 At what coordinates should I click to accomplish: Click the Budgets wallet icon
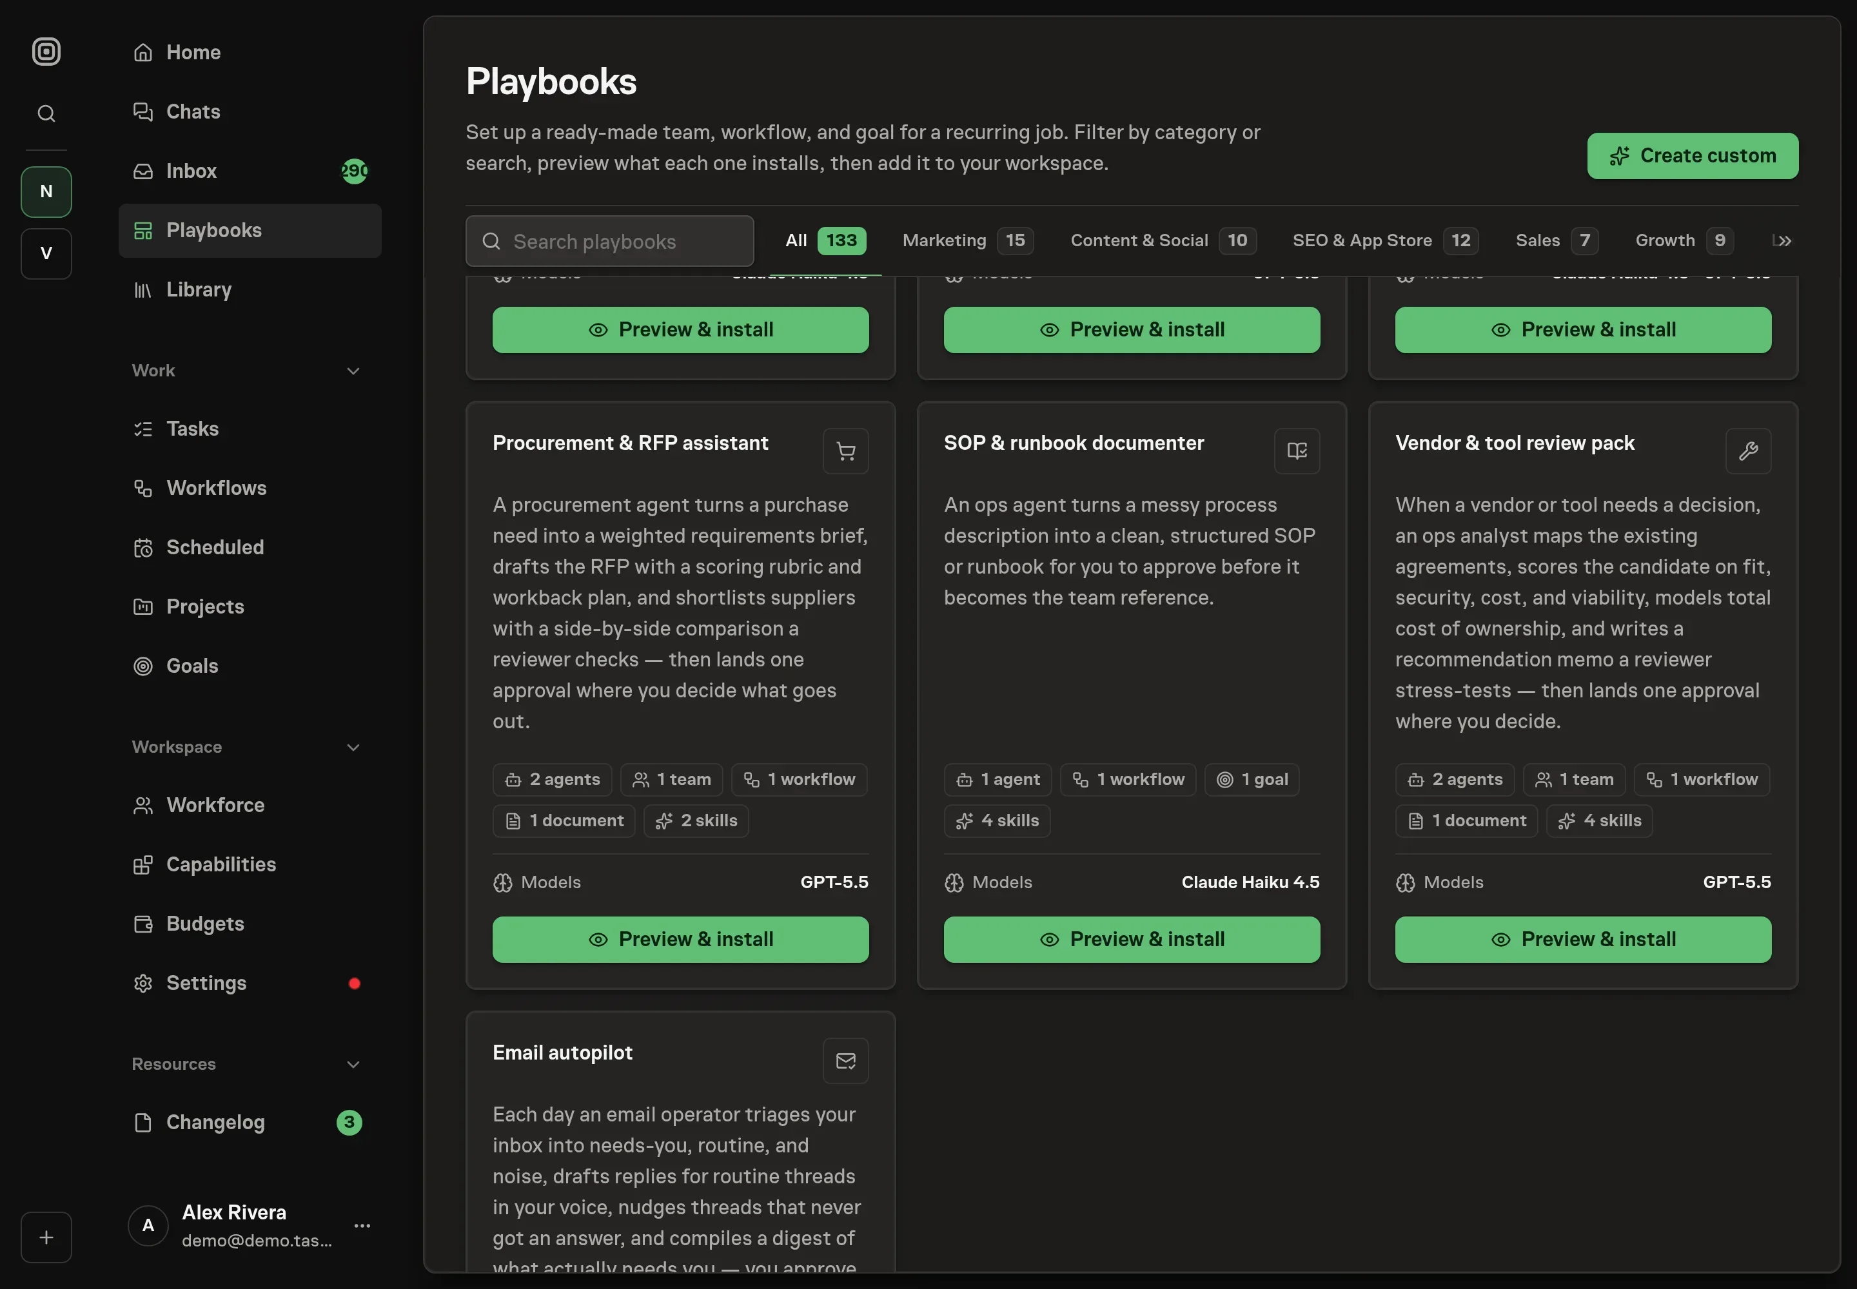pyautogui.click(x=143, y=924)
